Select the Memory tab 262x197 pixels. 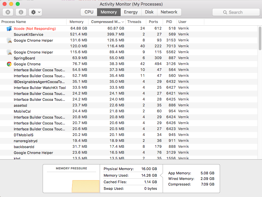[x=109, y=12]
